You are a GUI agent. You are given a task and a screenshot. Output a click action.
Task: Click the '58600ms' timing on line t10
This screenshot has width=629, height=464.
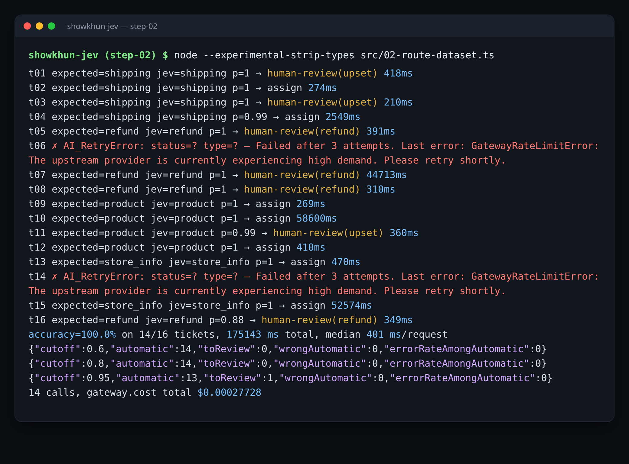pos(317,218)
